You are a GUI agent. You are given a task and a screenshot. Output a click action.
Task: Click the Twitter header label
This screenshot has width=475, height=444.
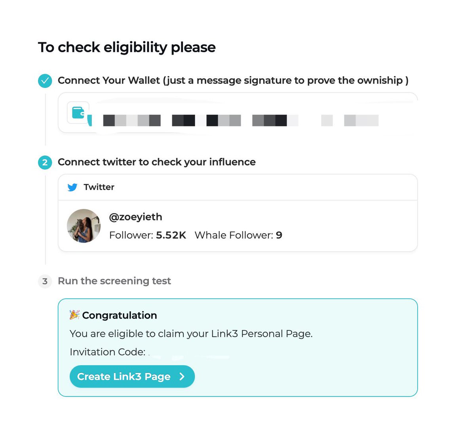[99, 187]
